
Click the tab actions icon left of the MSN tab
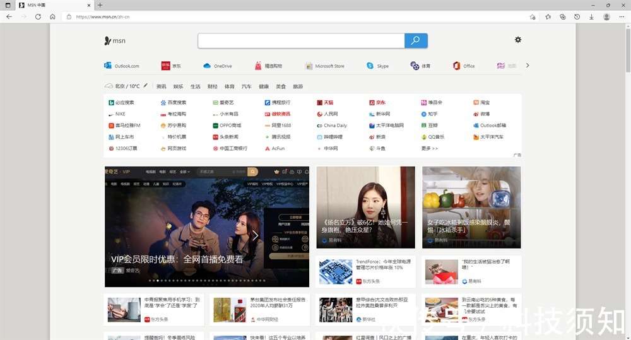coord(8,5)
